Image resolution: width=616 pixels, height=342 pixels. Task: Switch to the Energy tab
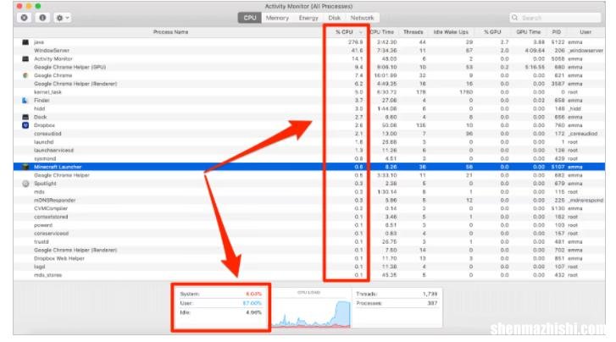pyautogui.click(x=308, y=18)
